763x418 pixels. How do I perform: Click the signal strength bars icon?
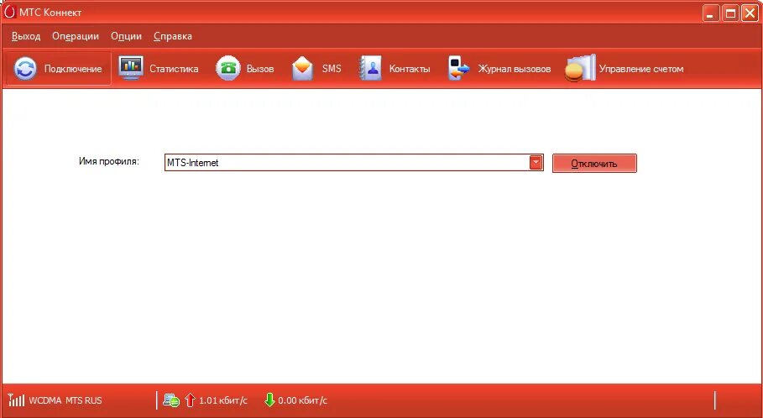[16, 400]
